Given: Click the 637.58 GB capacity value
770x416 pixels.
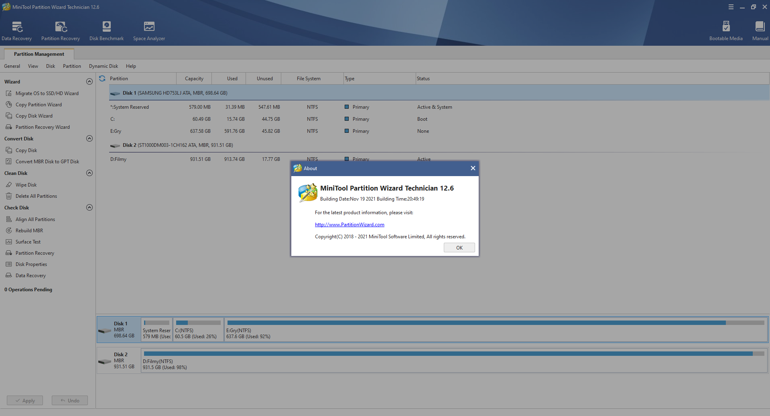Looking at the screenshot, I should point(200,131).
